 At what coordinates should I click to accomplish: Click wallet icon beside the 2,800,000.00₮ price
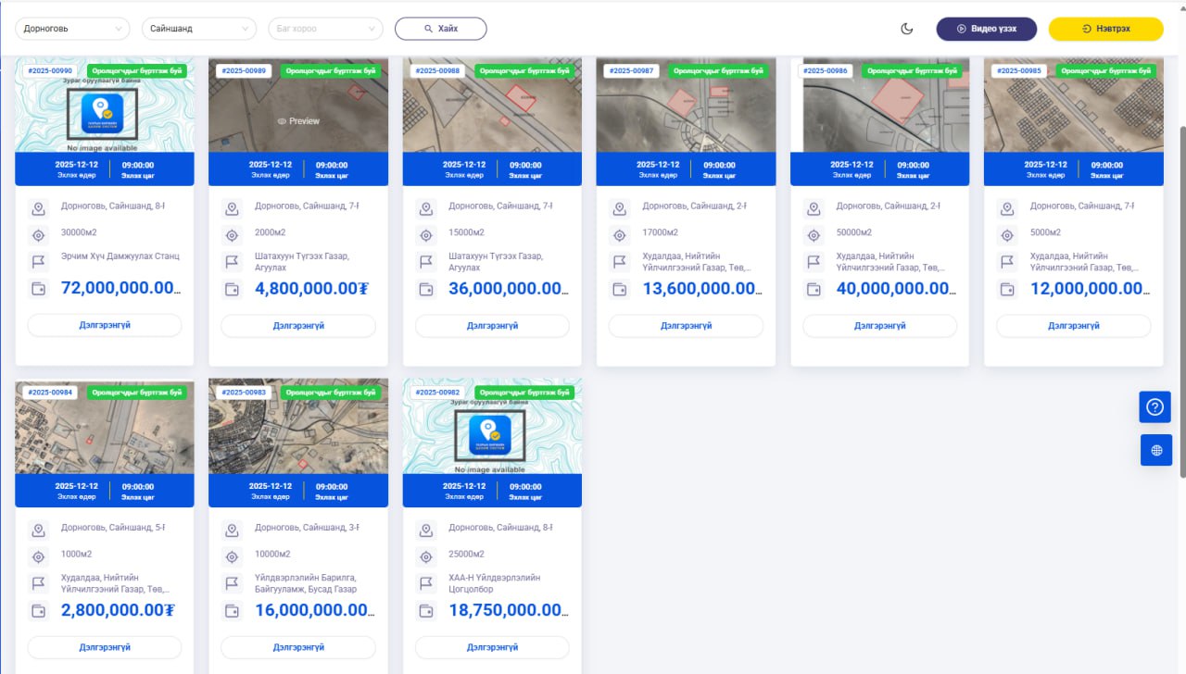point(38,611)
